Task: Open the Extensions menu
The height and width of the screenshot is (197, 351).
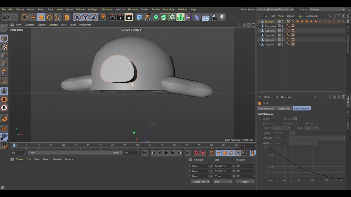Action: 169,10
